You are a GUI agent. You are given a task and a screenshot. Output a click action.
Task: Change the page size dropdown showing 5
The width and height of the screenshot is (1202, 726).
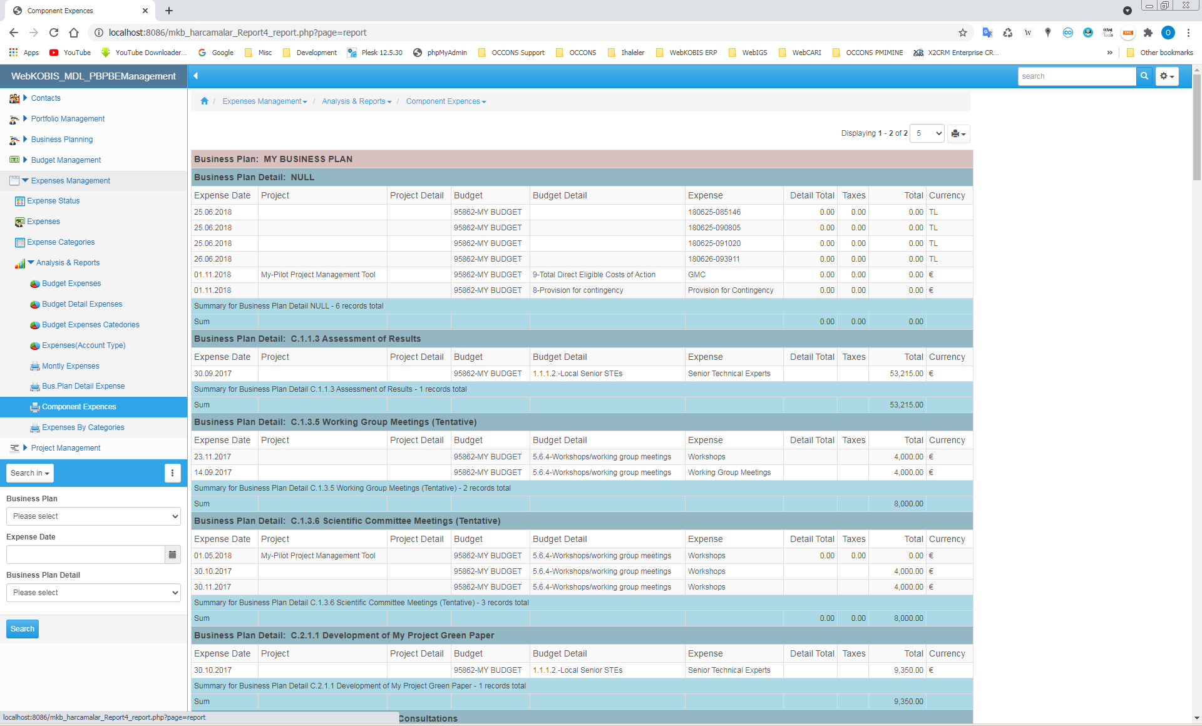click(927, 133)
